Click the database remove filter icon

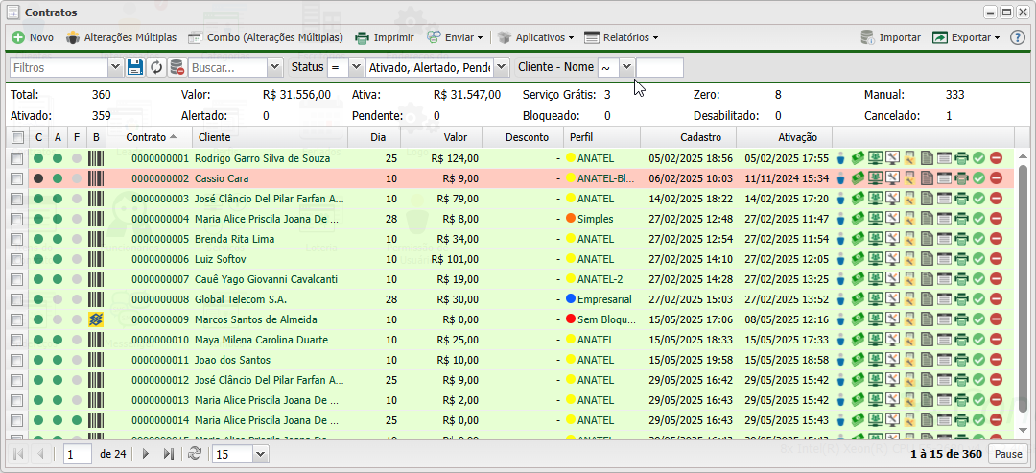(177, 67)
